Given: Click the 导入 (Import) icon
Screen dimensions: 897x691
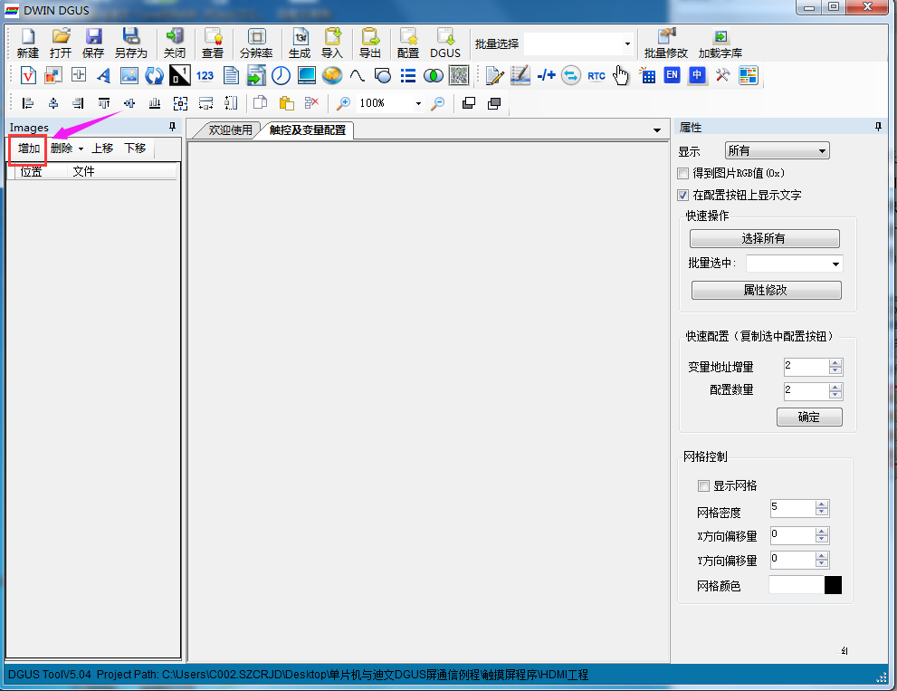Looking at the screenshot, I should tap(332, 43).
